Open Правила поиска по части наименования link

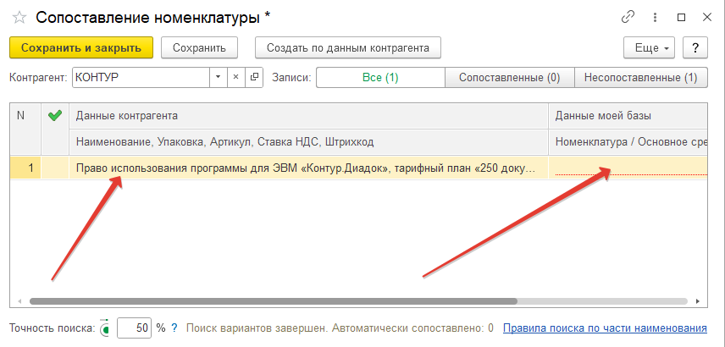click(605, 328)
